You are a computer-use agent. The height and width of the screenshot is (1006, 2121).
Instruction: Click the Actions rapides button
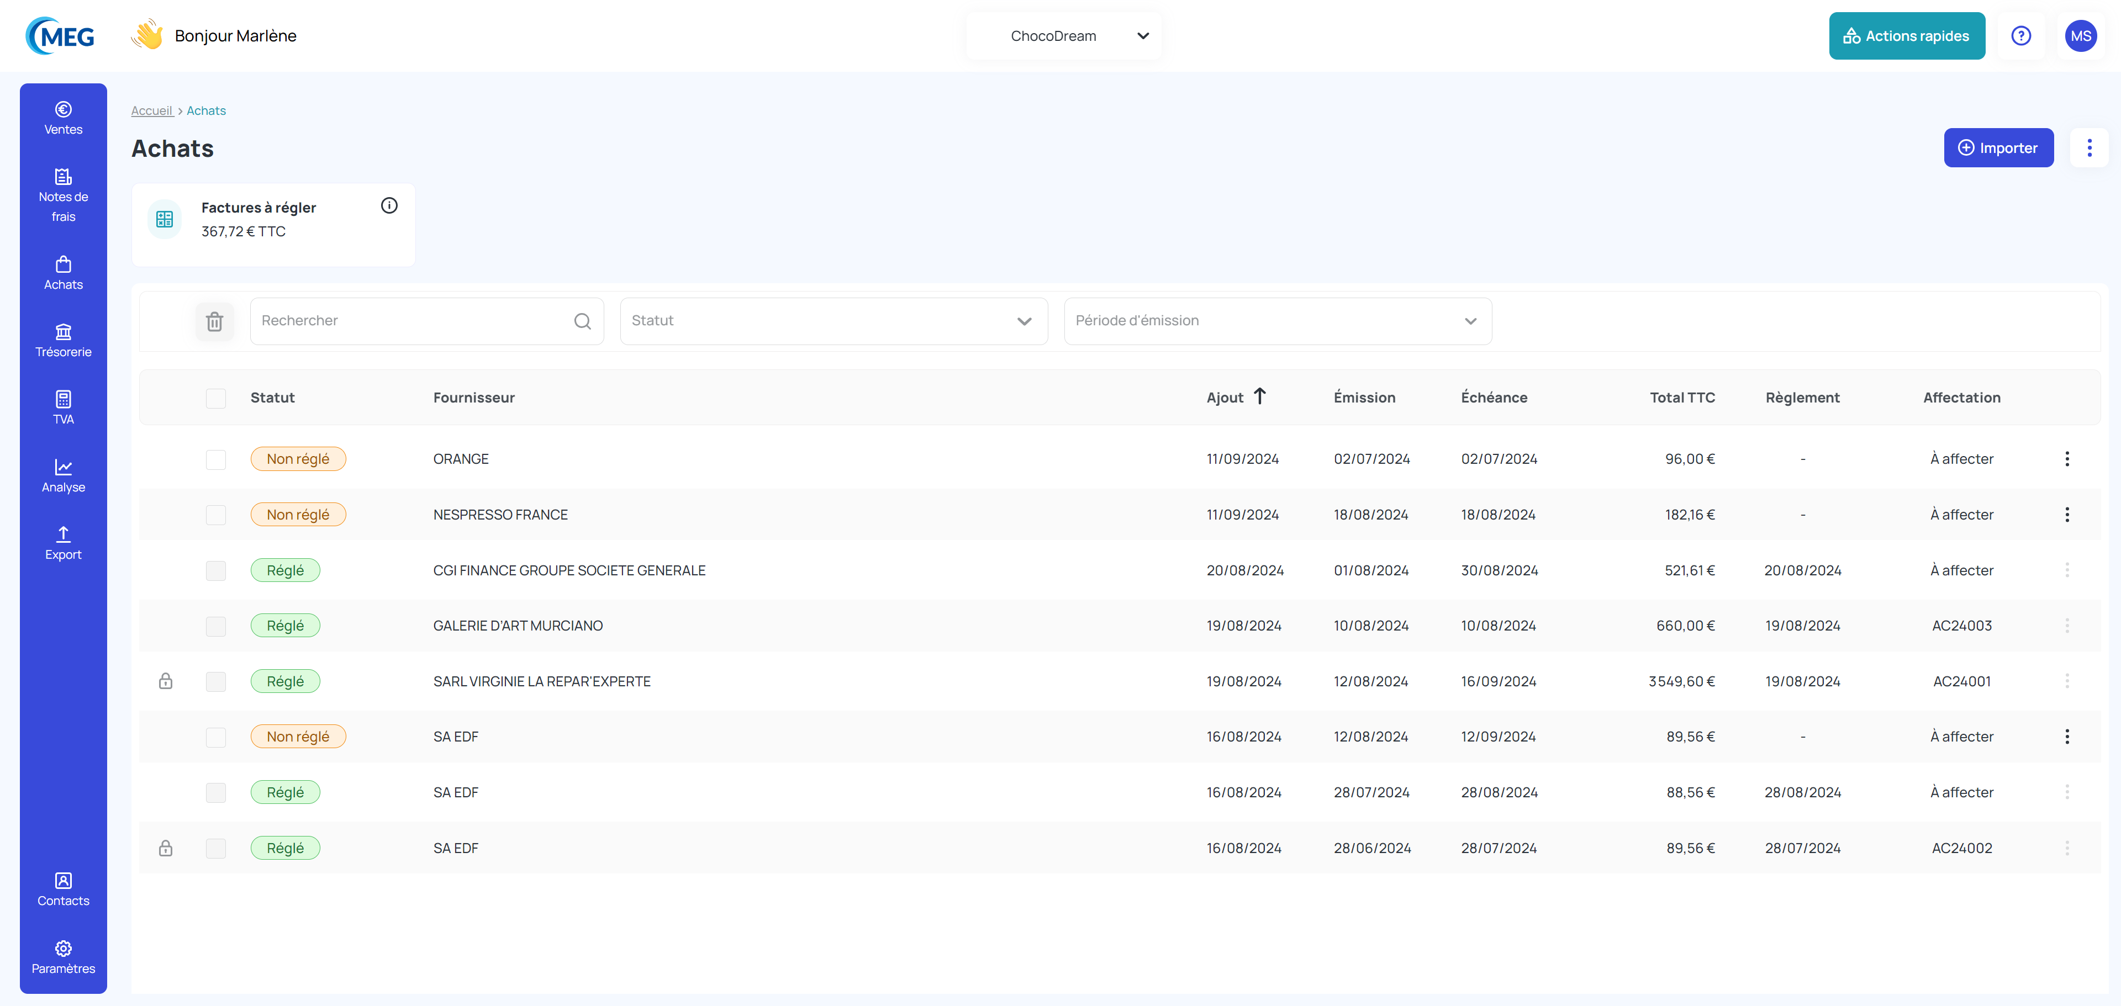(1907, 35)
